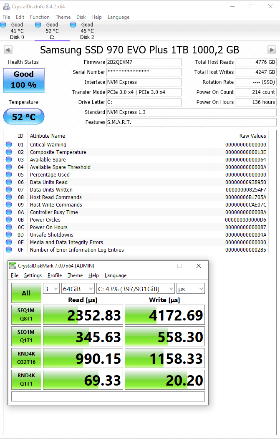Click the Power On Hours 136 hours value
Screen dimensions: 280x439
coord(256,102)
